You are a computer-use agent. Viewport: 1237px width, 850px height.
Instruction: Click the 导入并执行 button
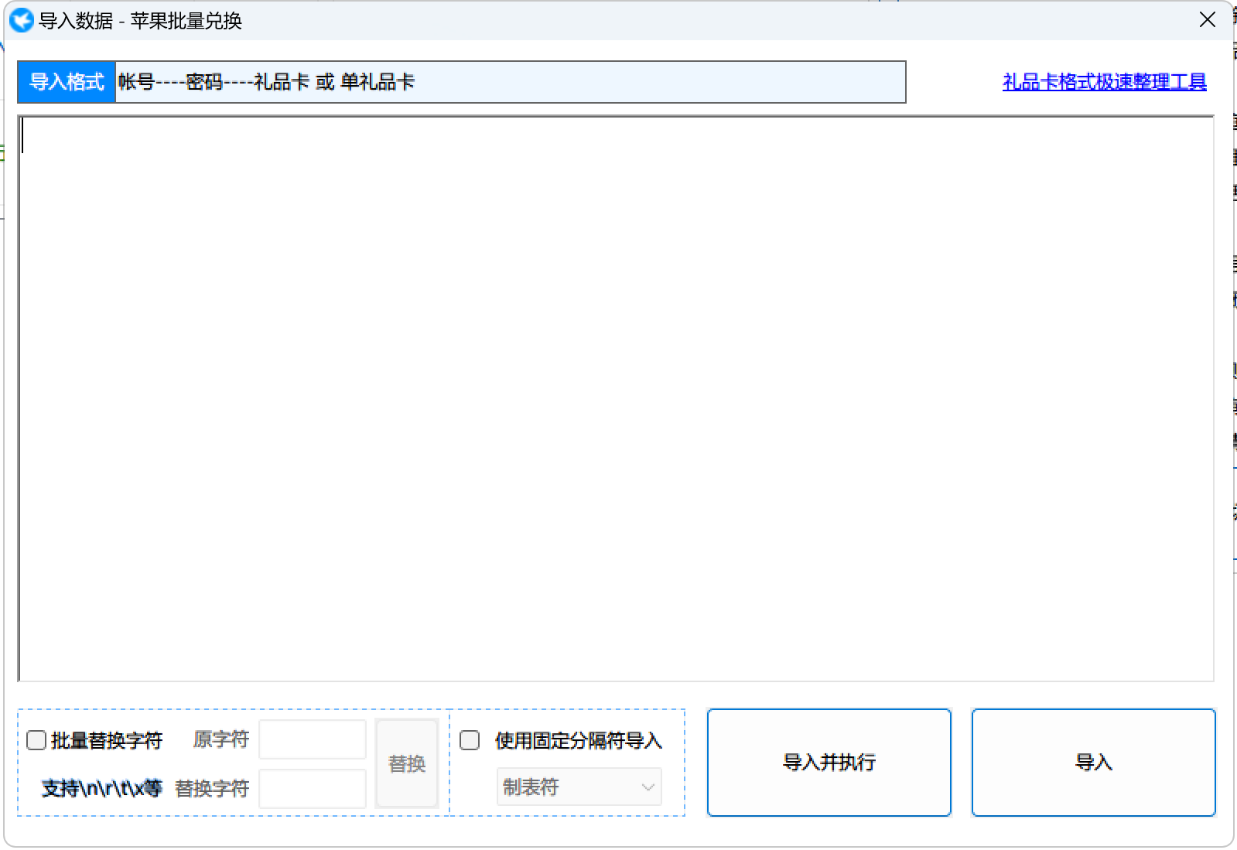coord(829,763)
